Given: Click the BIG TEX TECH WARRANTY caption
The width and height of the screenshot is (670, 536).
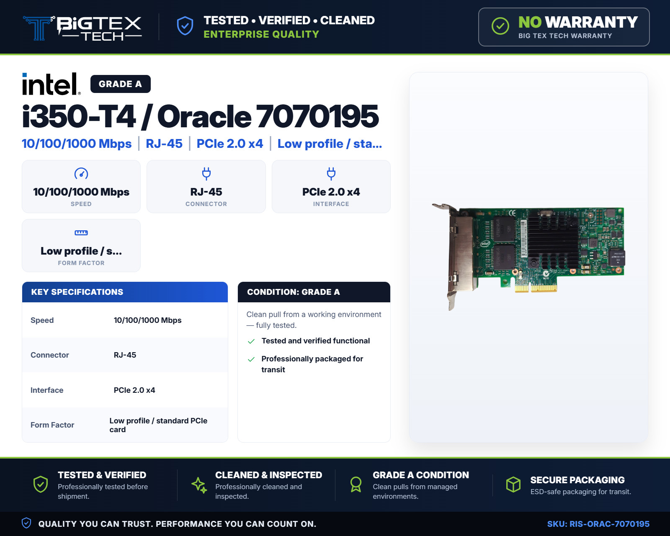Looking at the screenshot, I should pyautogui.click(x=565, y=36).
